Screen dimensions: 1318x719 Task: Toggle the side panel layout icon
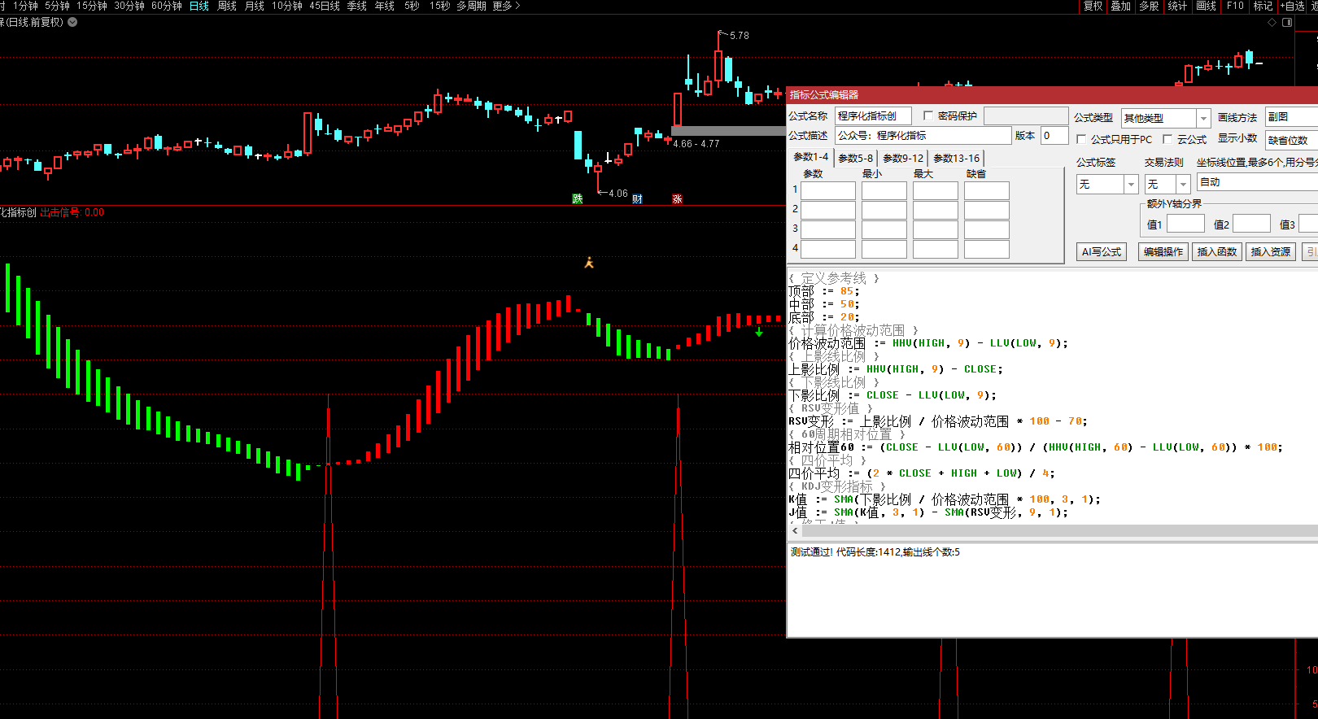click(x=1287, y=23)
